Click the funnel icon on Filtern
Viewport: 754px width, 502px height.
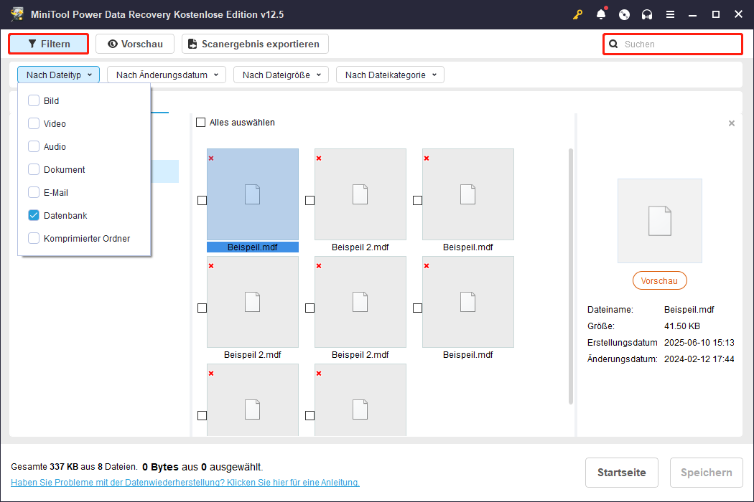[32, 44]
